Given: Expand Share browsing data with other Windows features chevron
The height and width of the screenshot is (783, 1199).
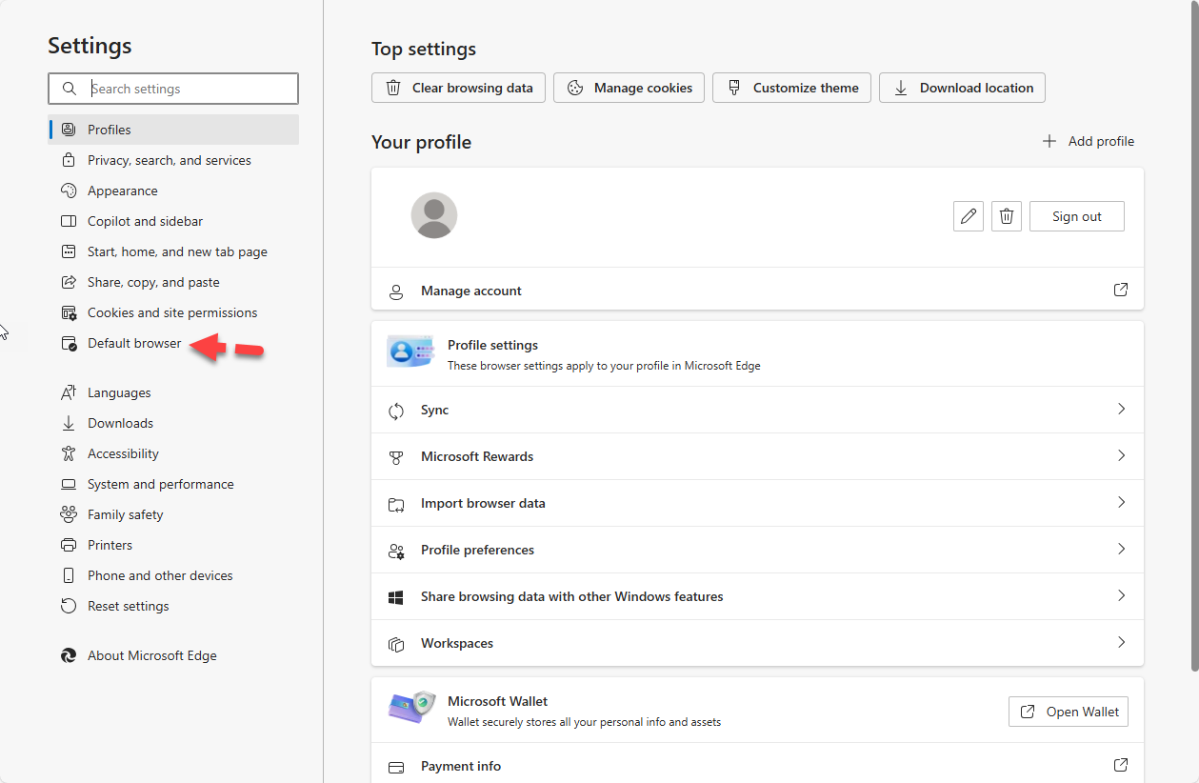Looking at the screenshot, I should click(1121, 595).
